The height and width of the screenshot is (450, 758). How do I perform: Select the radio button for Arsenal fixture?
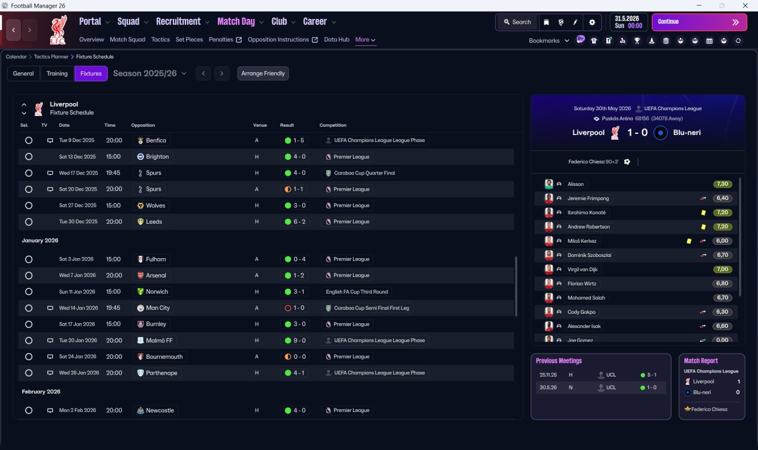click(28, 275)
